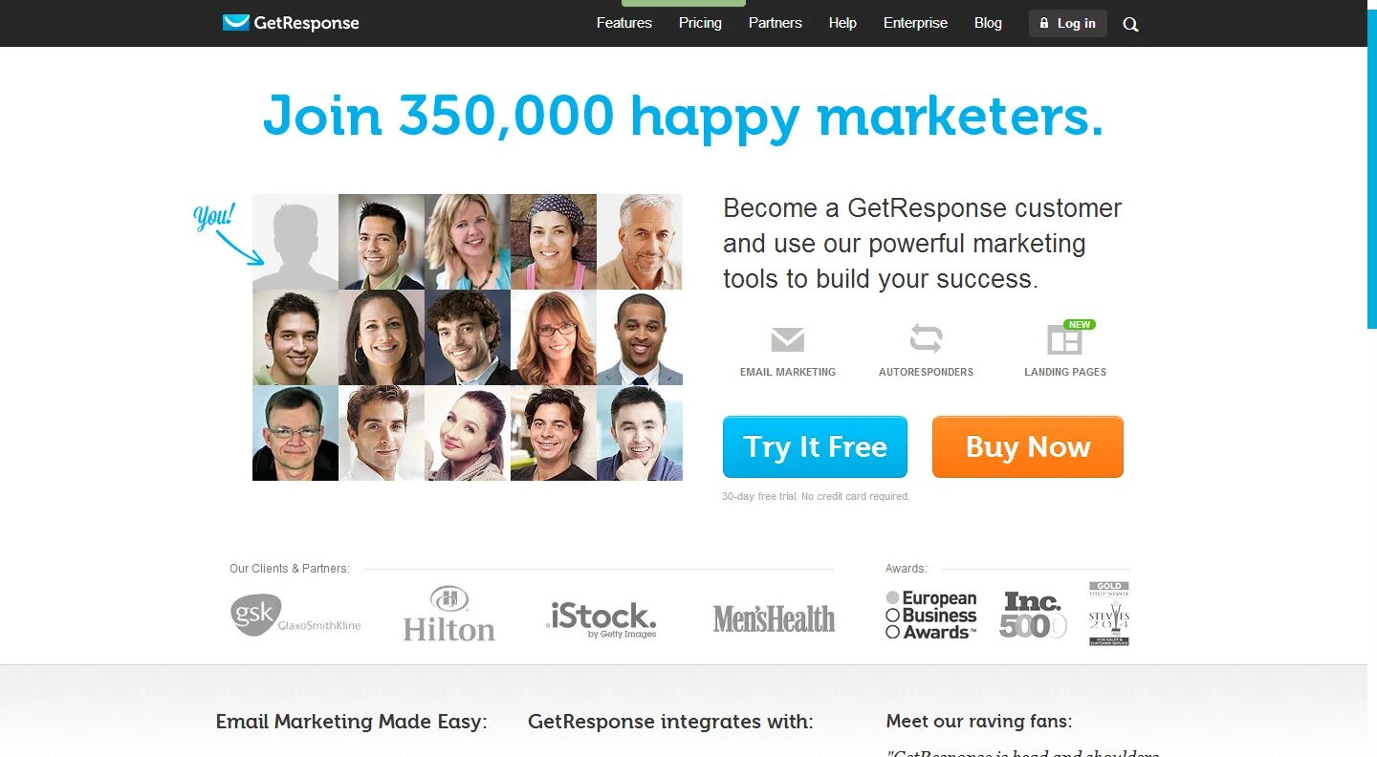Image resolution: width=1377 pixels, height=757 pixels.
Task: Click the European Business Awards logo
Action: click(931, 615)
